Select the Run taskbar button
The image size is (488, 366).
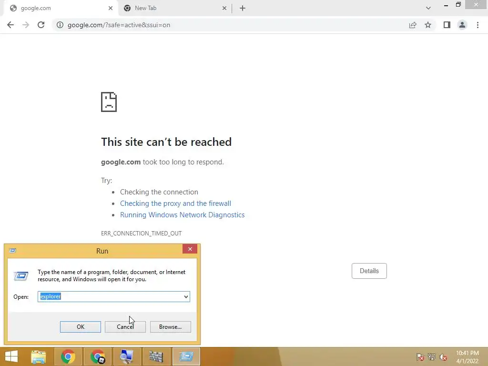tap(186, 356)
